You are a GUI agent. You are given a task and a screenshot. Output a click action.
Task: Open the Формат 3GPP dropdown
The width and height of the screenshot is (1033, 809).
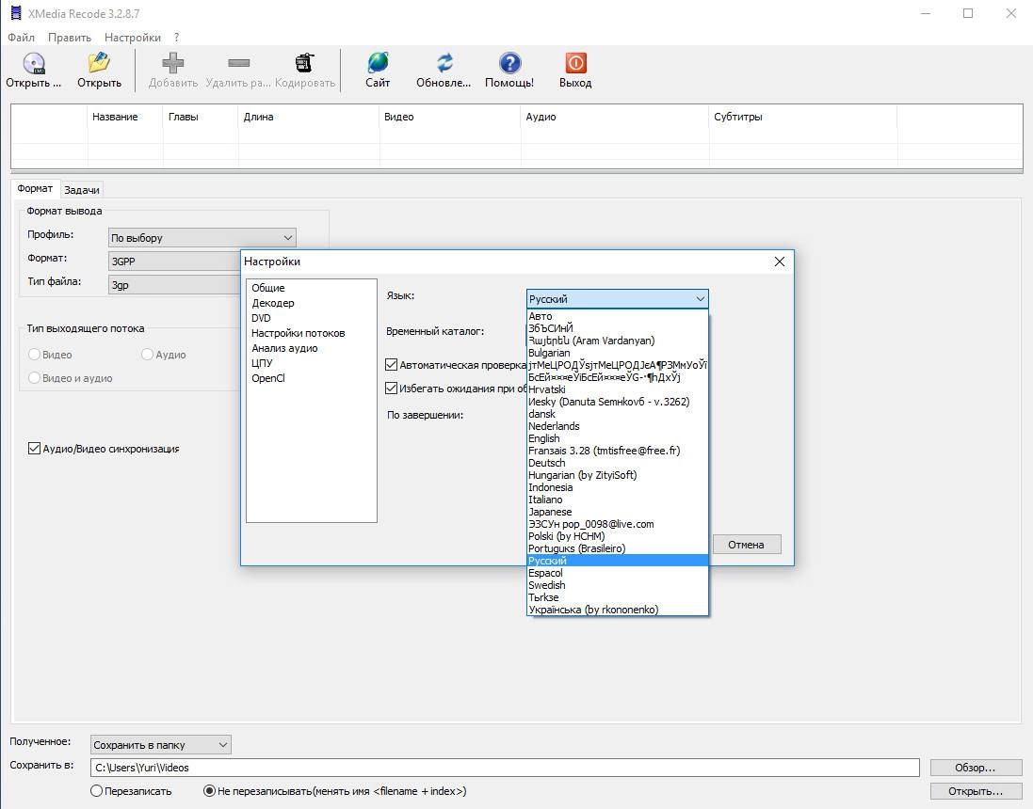[x=174, y=262]
